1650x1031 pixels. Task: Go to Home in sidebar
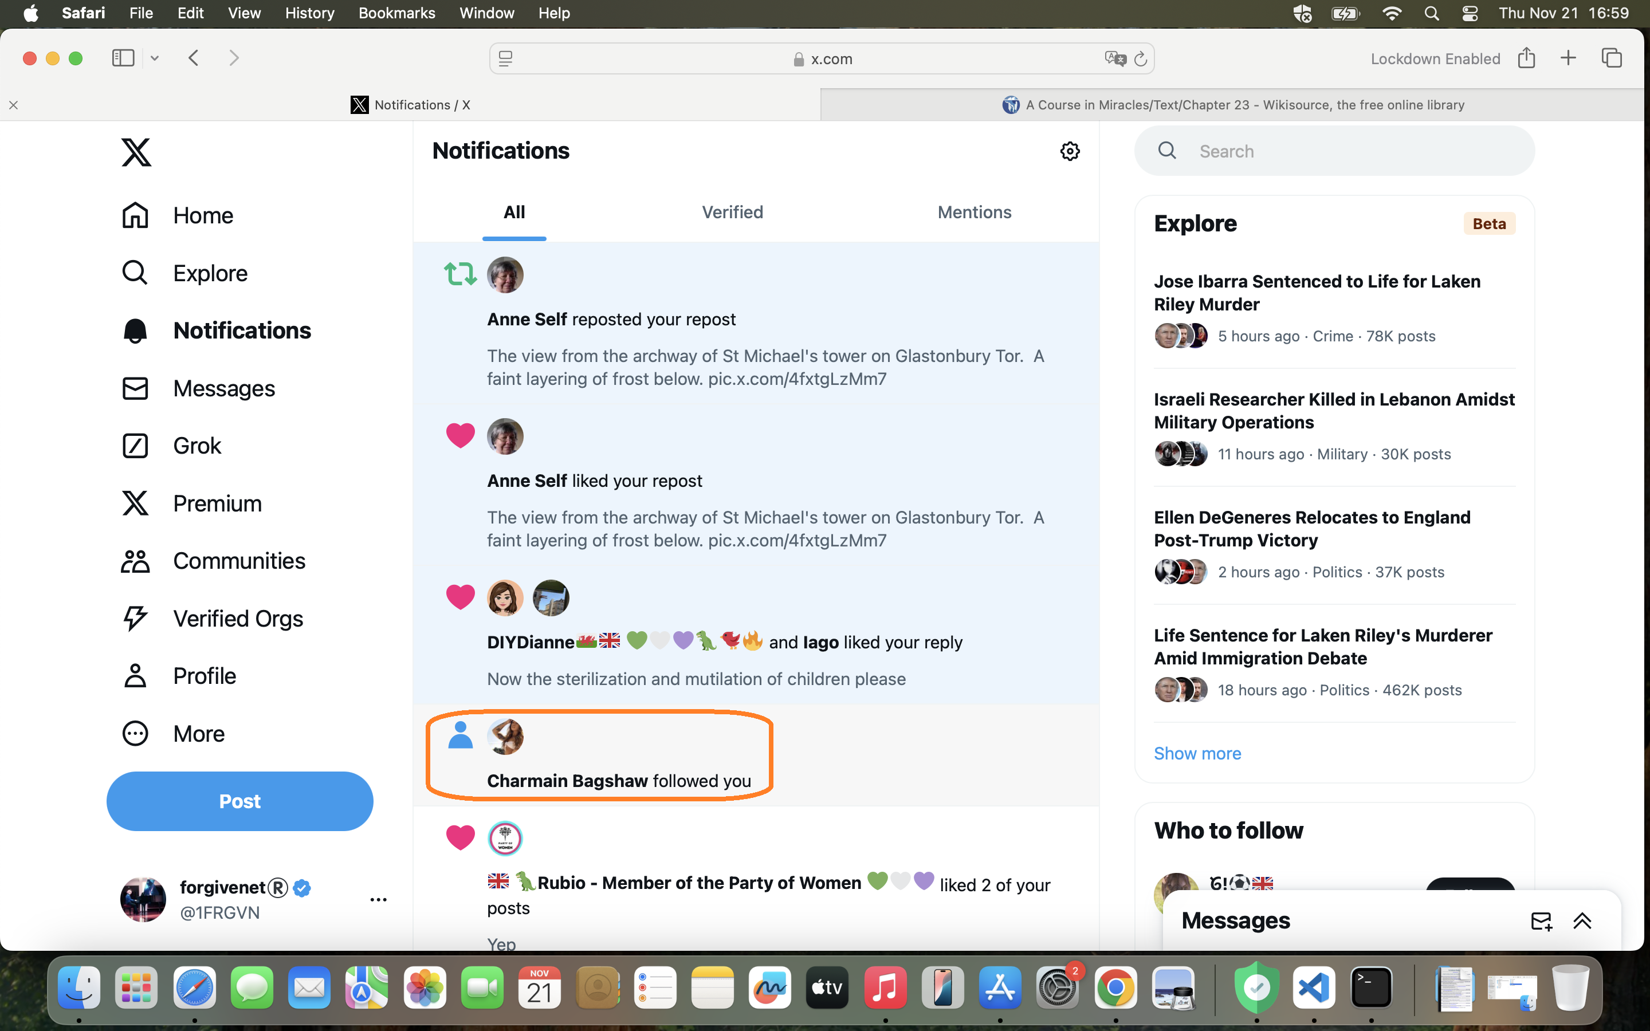(x=177, y=215)
